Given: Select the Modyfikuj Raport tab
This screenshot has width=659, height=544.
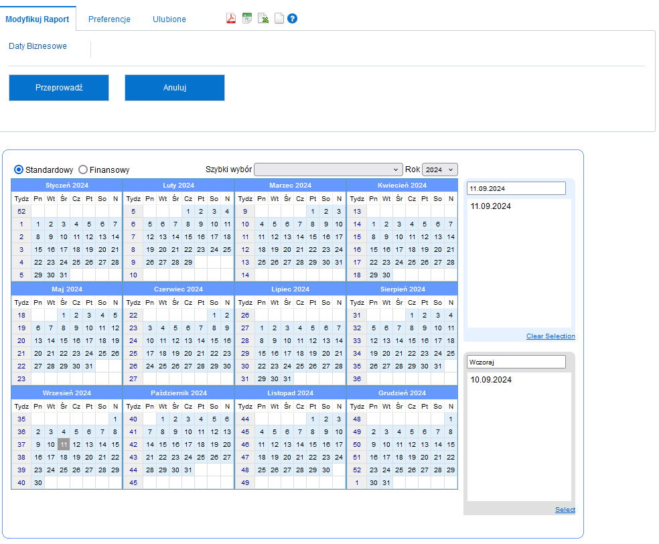Looking at the screenshot, I should [x=38, y=19].
